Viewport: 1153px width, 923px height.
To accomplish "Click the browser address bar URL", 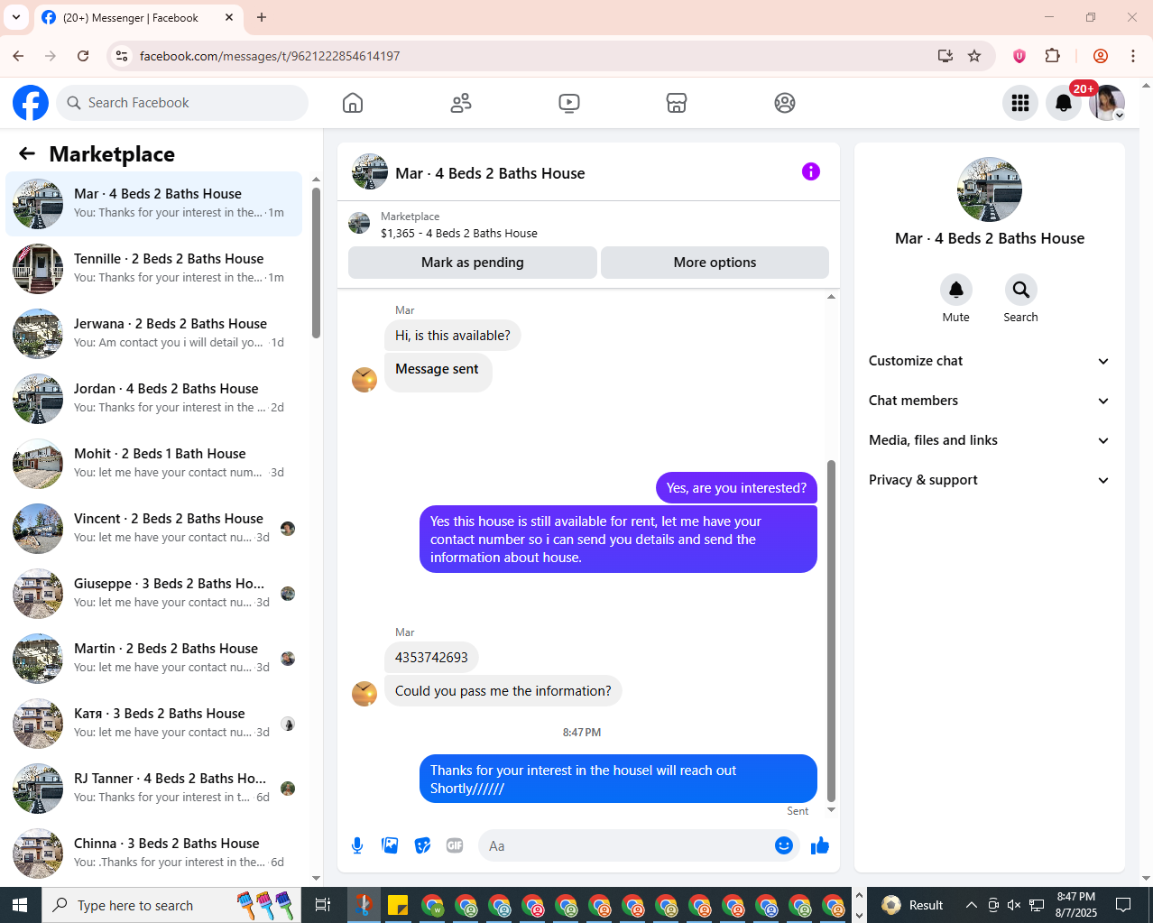I will (270, 56).
